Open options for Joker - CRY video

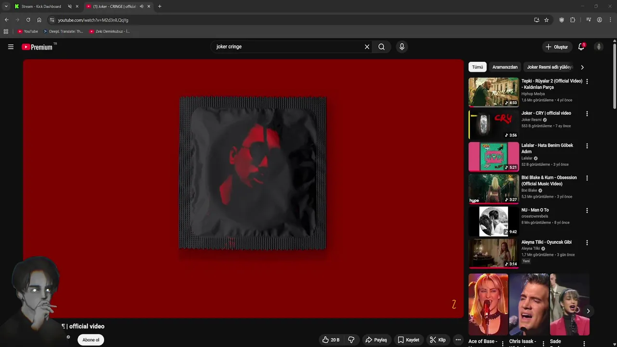click(x=587, y=114)
